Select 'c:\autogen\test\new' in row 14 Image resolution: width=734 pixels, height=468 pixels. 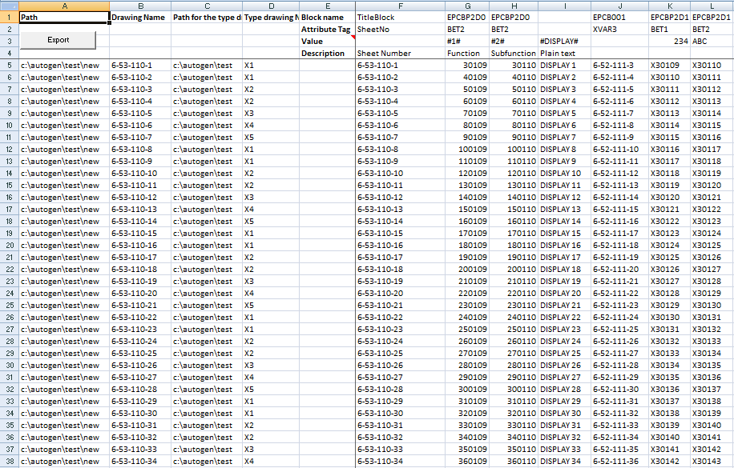click(x=64, y=174)
